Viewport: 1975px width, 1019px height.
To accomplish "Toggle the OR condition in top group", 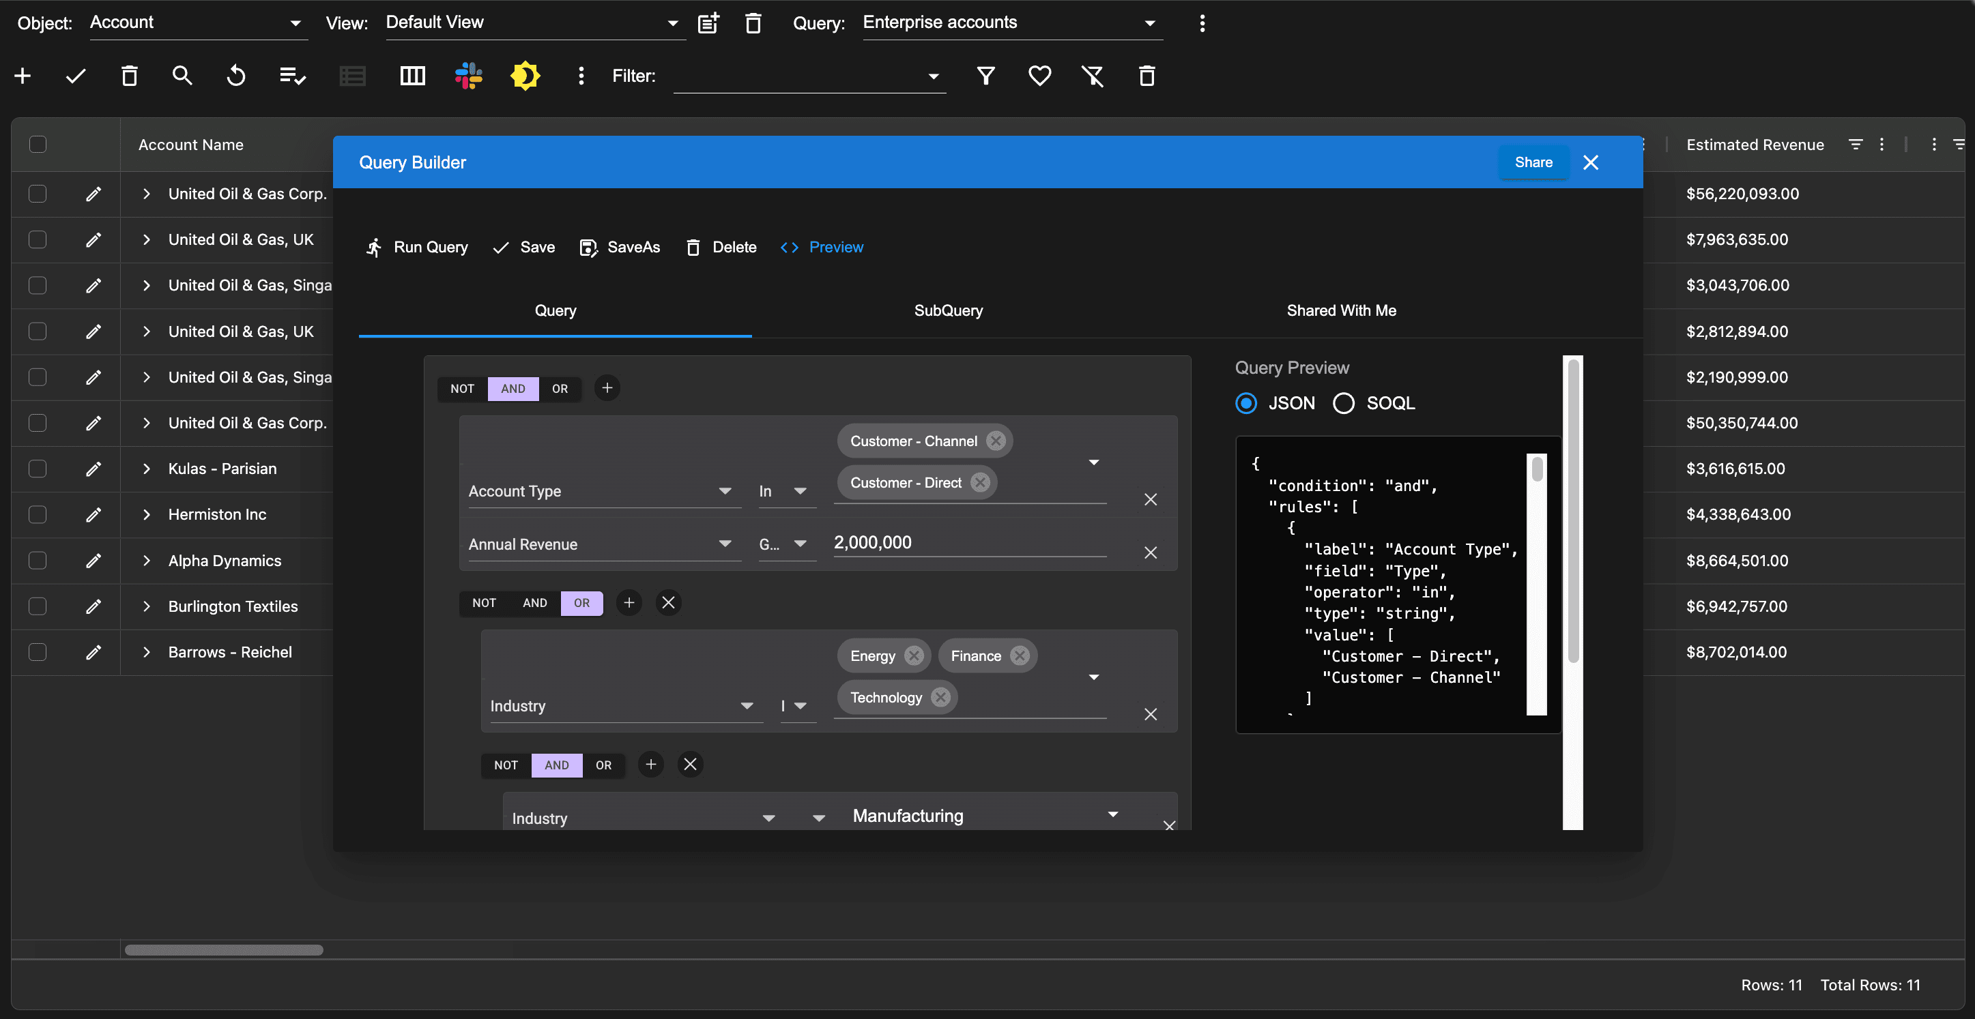I will point(560,389).
